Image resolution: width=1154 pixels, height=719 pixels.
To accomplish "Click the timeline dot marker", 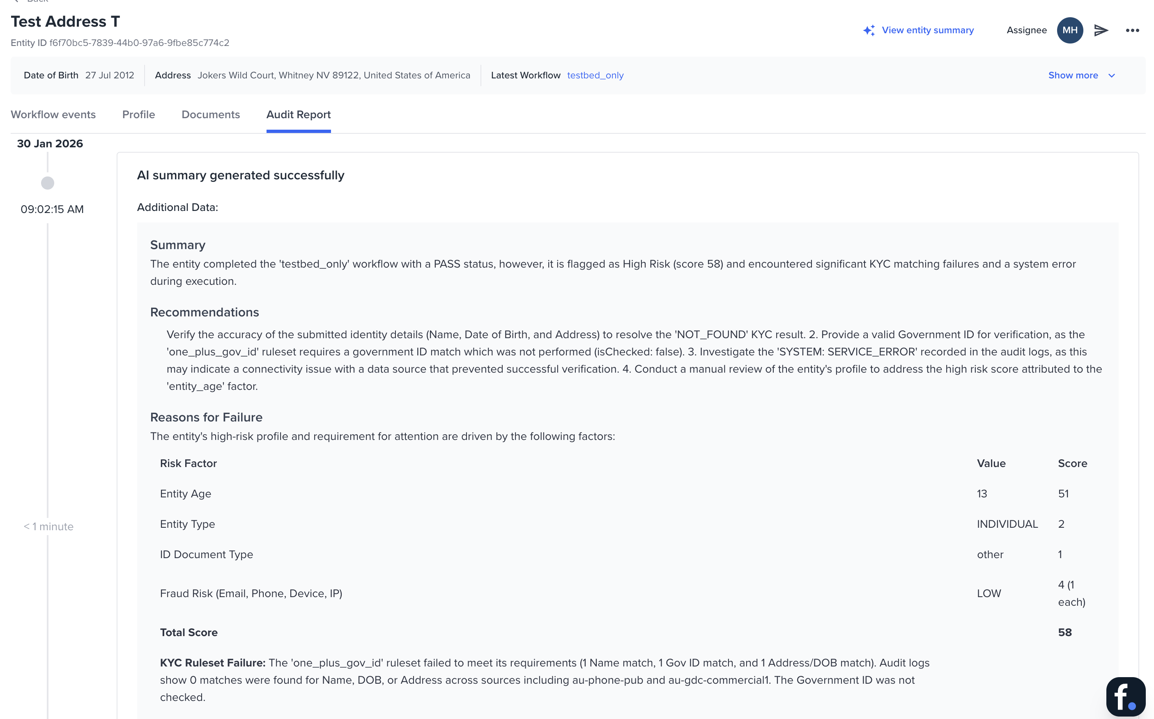I will pos(47,183).
